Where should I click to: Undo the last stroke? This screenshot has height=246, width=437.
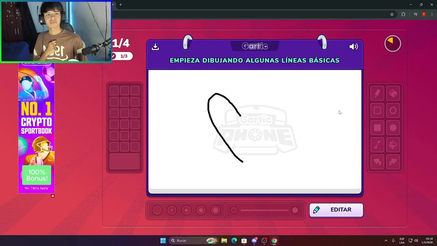pos(377,162)
